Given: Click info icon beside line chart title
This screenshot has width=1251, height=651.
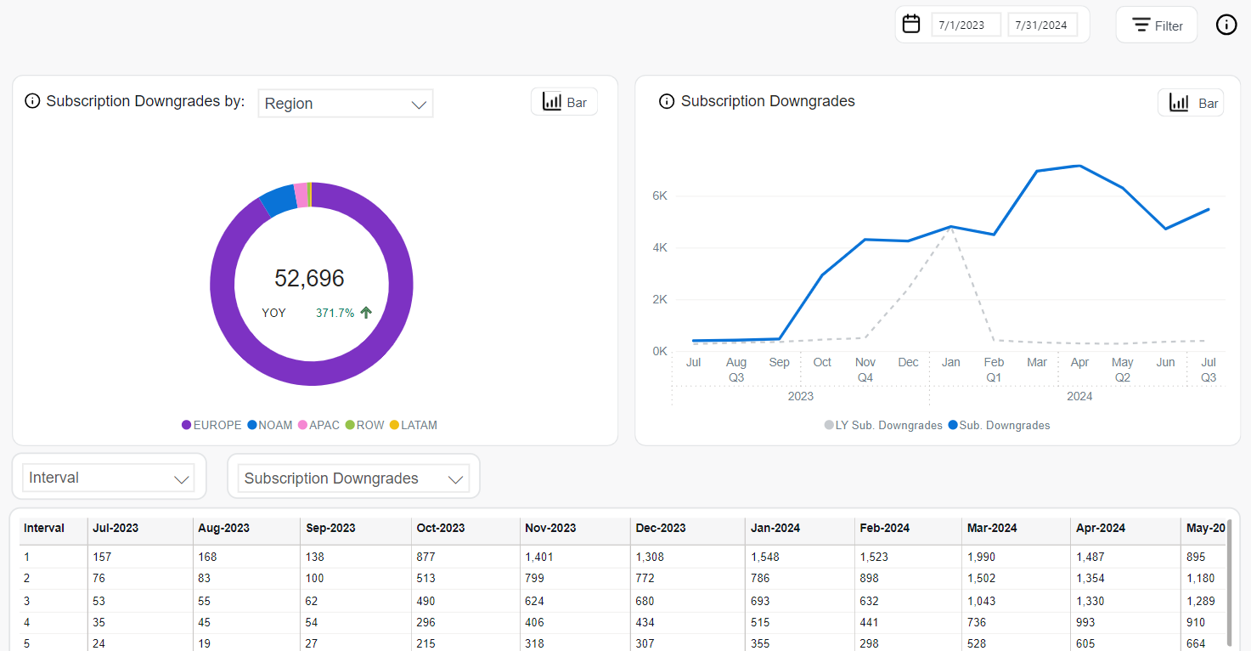Looking at the screenshot, I should [668, 101].
